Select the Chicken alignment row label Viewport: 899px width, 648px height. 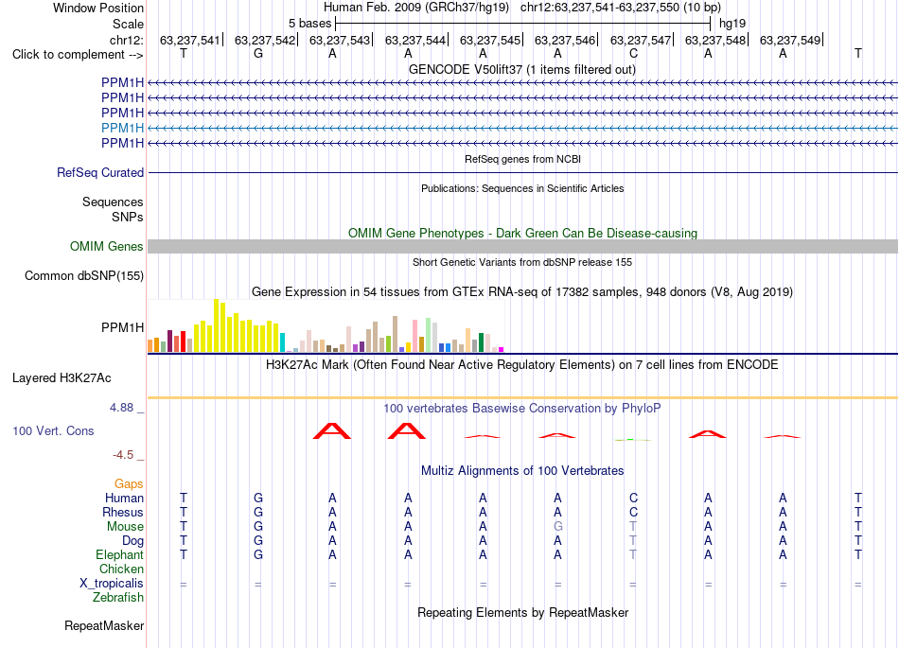tap(121, 569)
